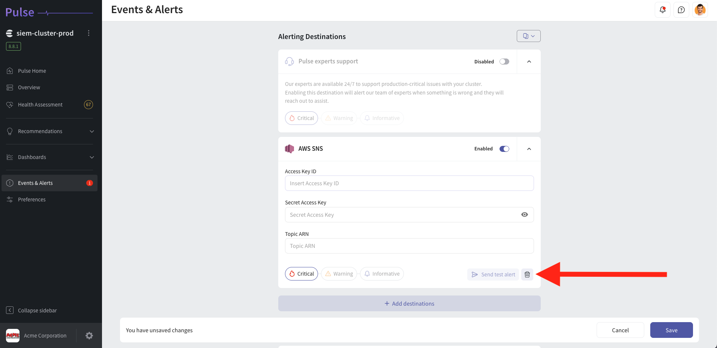Viewport: 717px width, 348px height.
Task: Open the Overview page from sidebar
Action: (x=29, y=87)
